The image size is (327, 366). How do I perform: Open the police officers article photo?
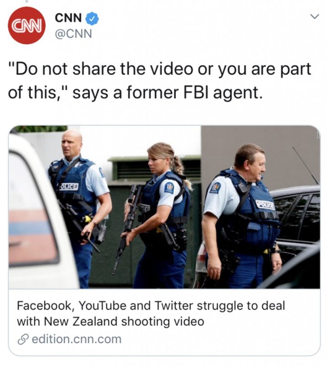click(164, 207)
